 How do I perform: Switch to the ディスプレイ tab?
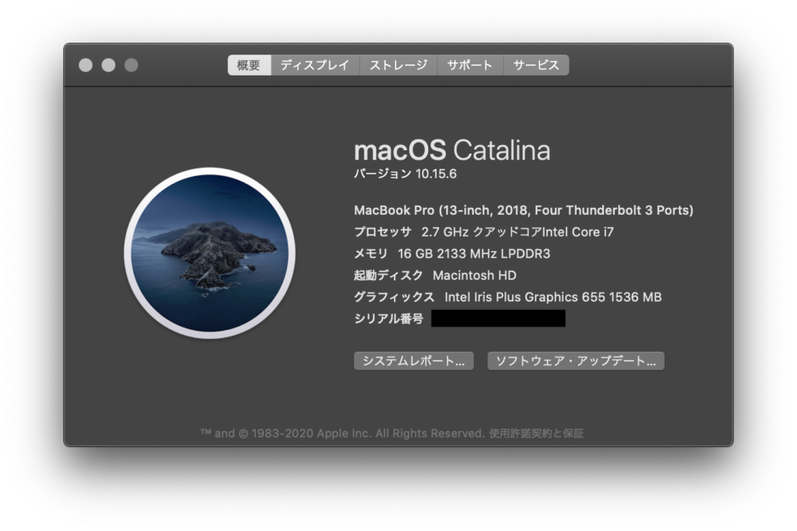tap(315, 65)
